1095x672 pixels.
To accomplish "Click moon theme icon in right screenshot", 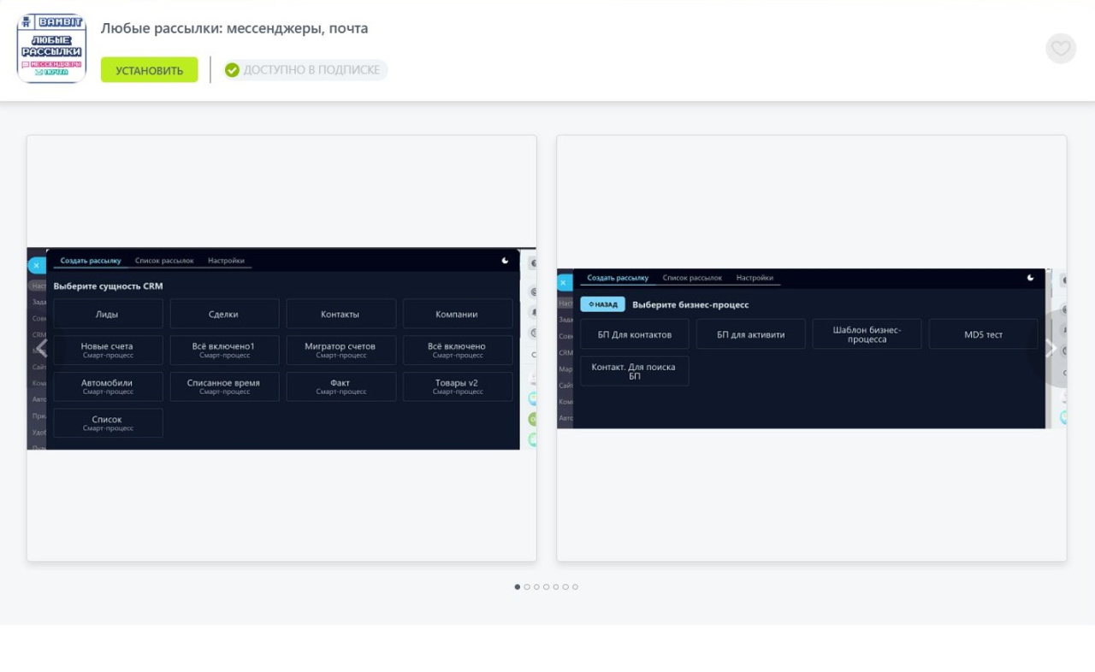I will [x=1030, y=278].
